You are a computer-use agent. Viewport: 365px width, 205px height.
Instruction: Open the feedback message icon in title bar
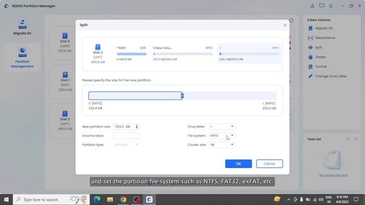322,6
